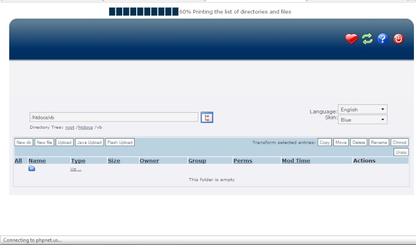Click the blue folder icon in file list
Screen dimensions: 416x245
click(x=32, y=169)
